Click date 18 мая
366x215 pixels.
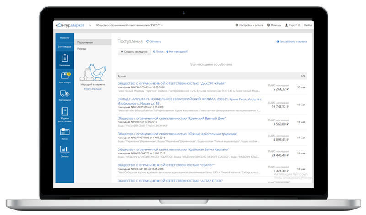tap(301, 122)
